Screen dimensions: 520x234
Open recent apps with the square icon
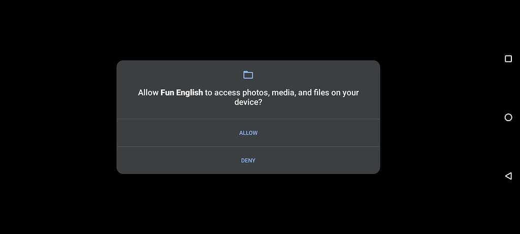(x=508, y=59)
